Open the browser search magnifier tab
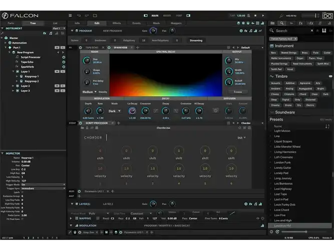 (x=282, y=23)
